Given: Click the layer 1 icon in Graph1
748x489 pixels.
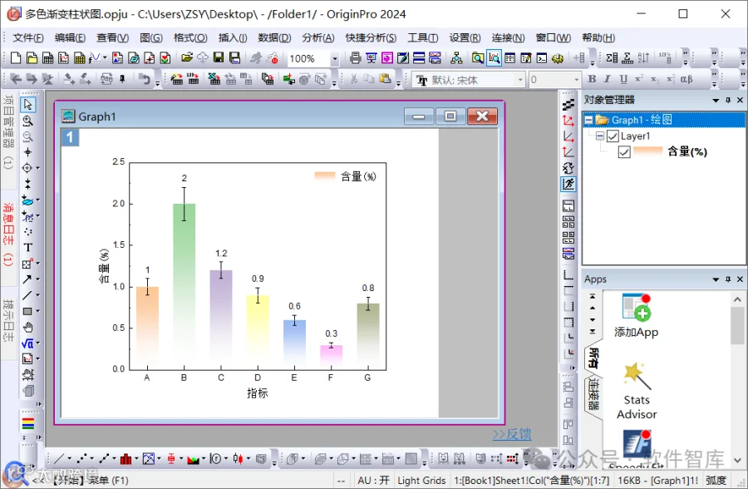Looking at the screenshot, I should (70, 137).
